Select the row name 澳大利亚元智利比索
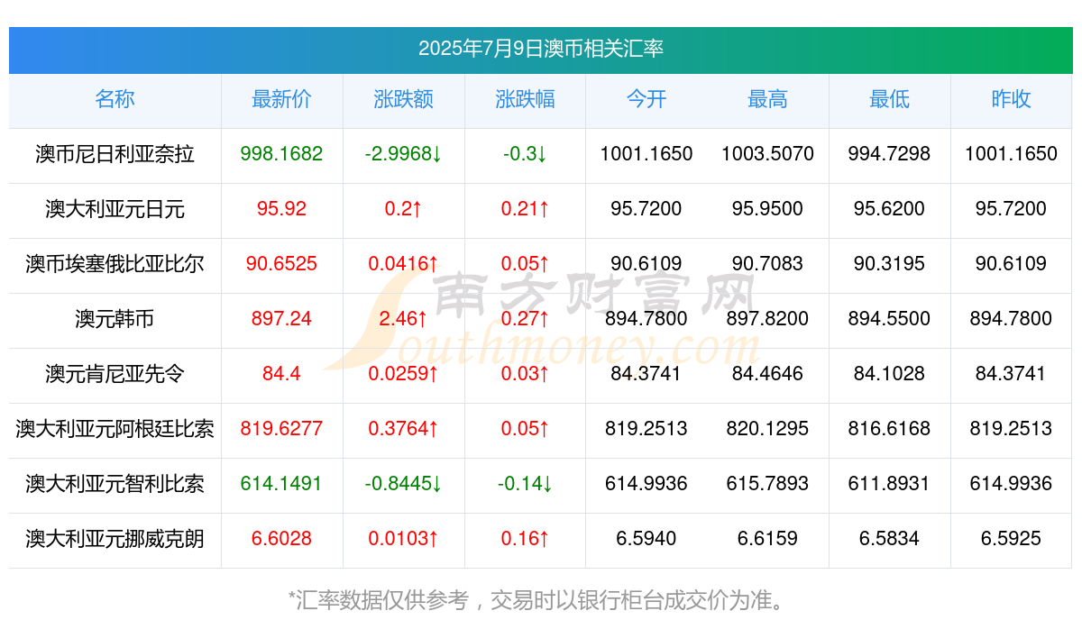 click(x=115, y=484)
